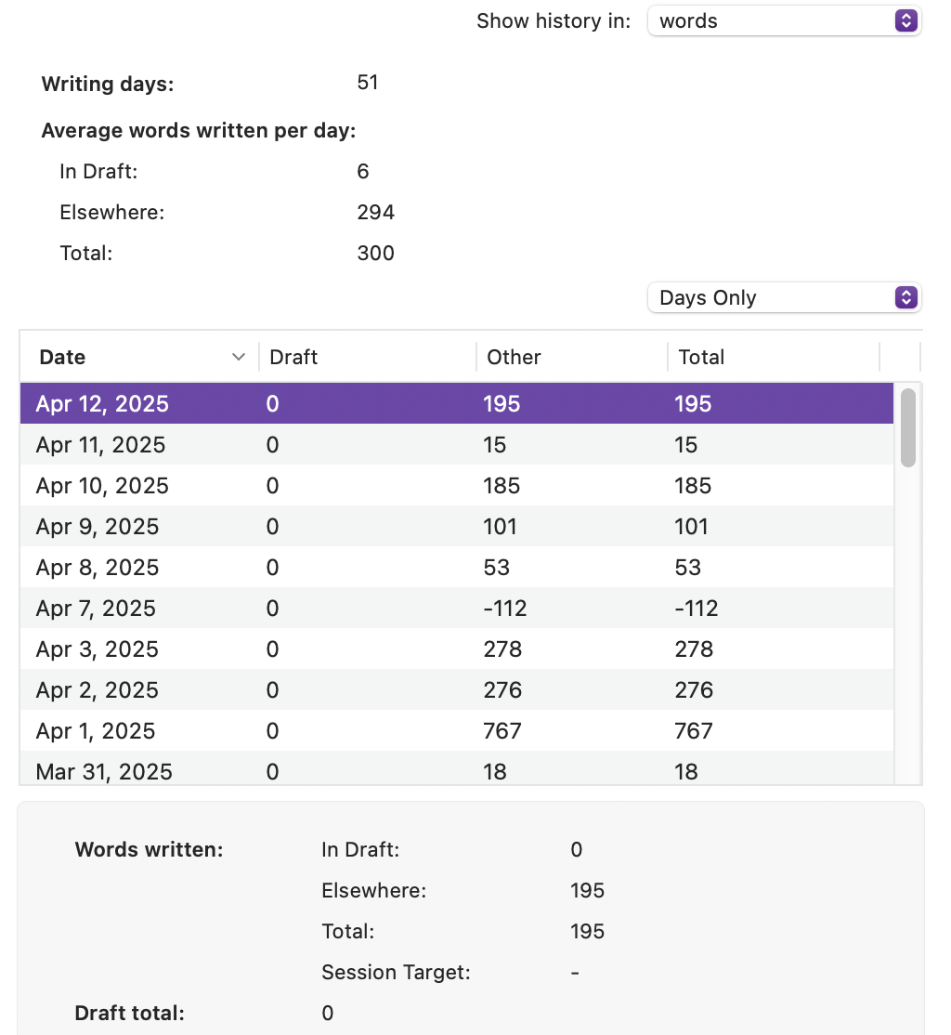
Task: Click the Date column sort chevron
Action: (239, 357)
